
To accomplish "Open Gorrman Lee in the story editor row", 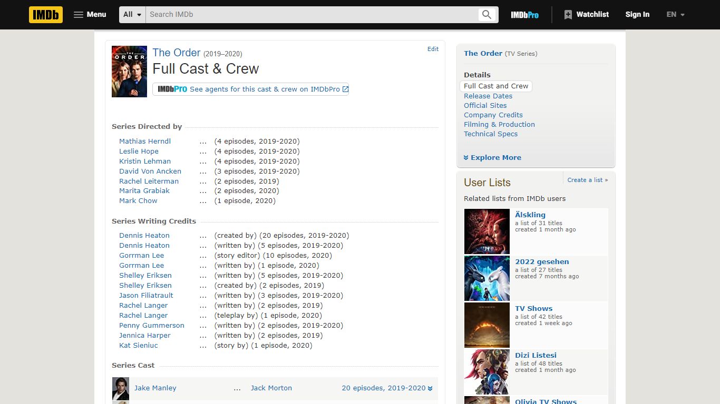I will coord(141,256).
